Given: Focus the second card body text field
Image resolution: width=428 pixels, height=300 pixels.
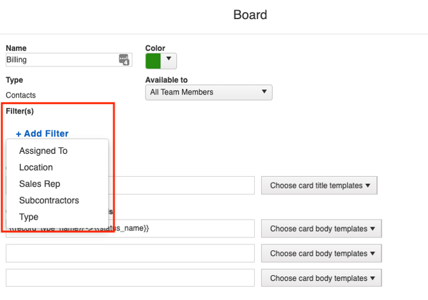Looking at the screenshot, I should pyautogui.click(x=130, y=253).
